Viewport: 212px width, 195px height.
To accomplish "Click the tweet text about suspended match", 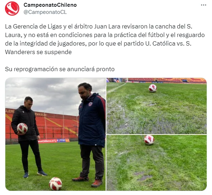I will (x=105, y=39).
